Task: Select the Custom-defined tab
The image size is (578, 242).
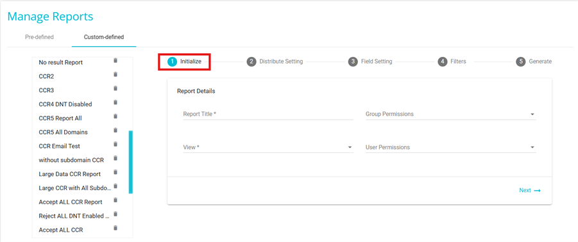Action: [104, 37]
